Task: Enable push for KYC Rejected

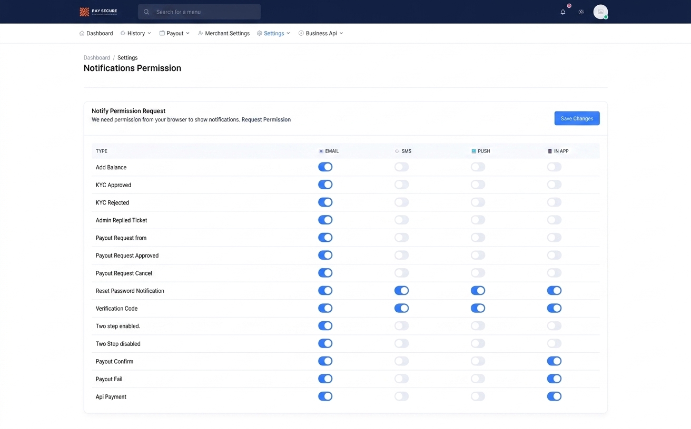Action: point(478,202)
